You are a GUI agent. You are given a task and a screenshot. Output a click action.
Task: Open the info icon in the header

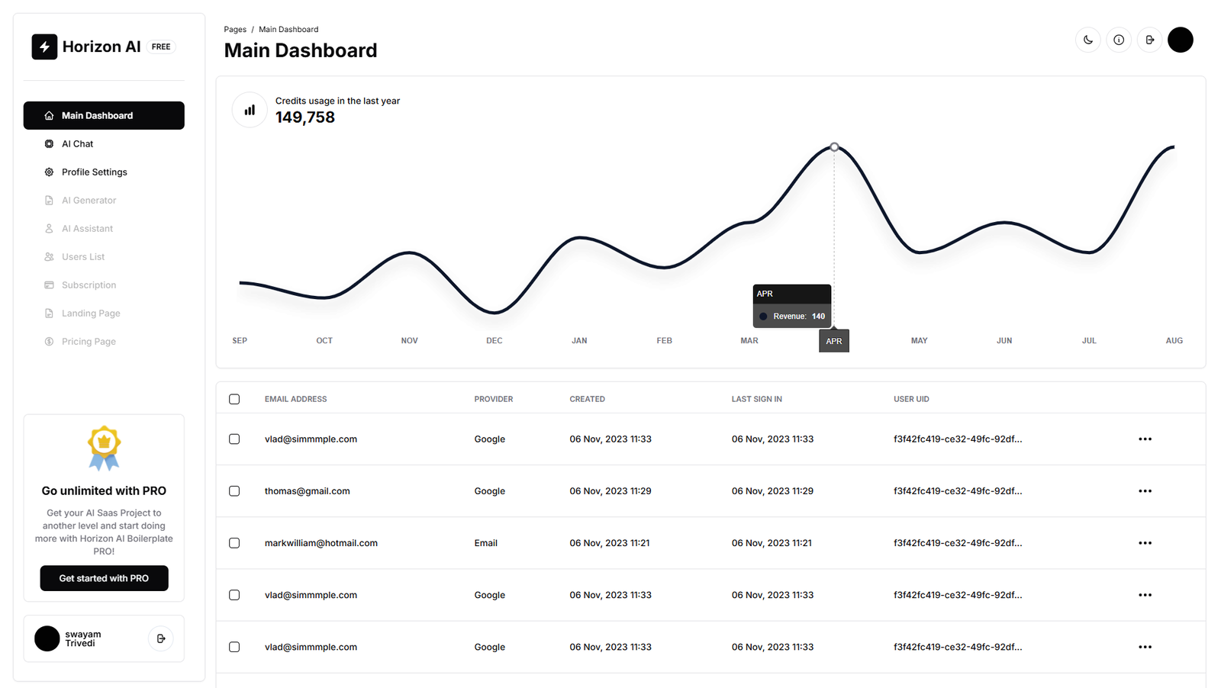(x=1119, y=40)
